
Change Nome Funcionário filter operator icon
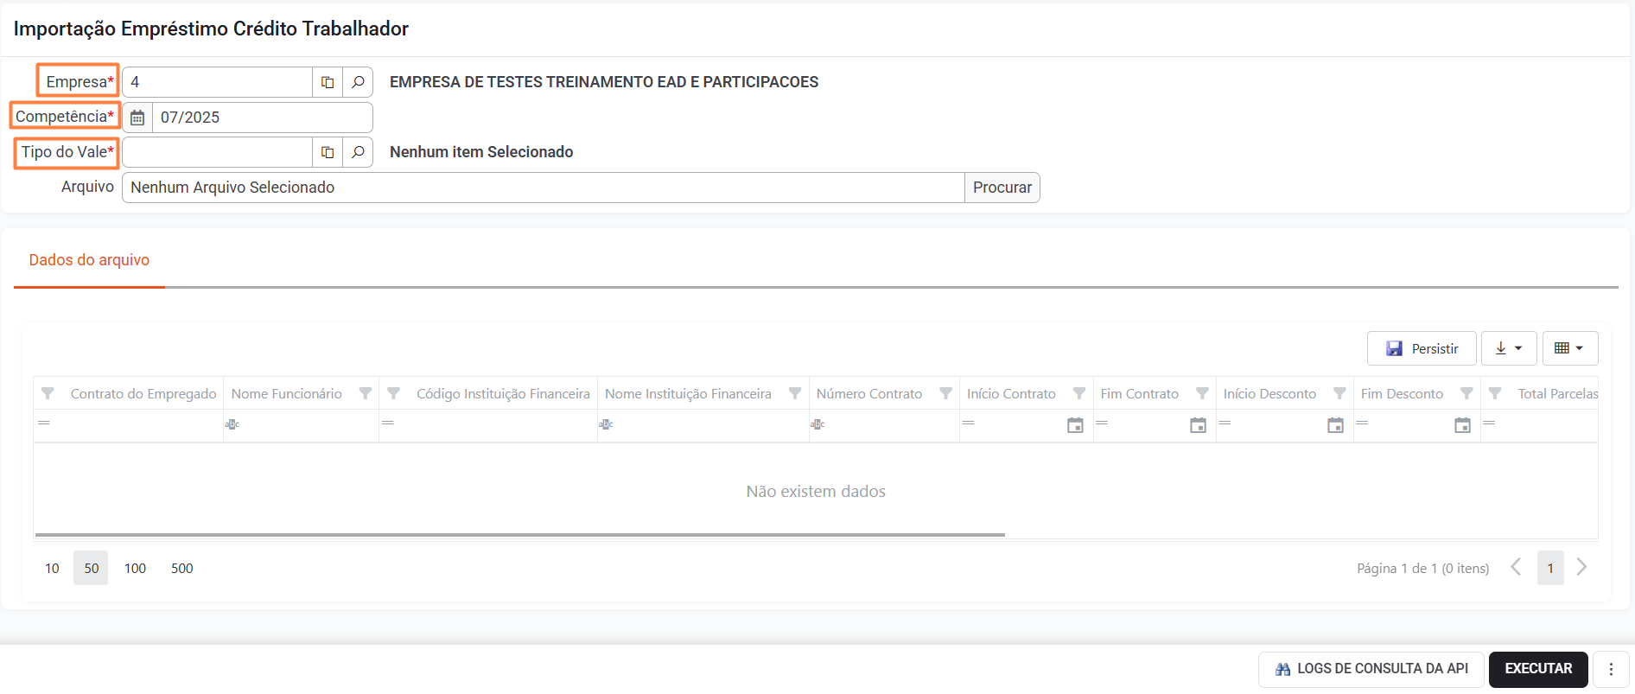coord(232,424)
